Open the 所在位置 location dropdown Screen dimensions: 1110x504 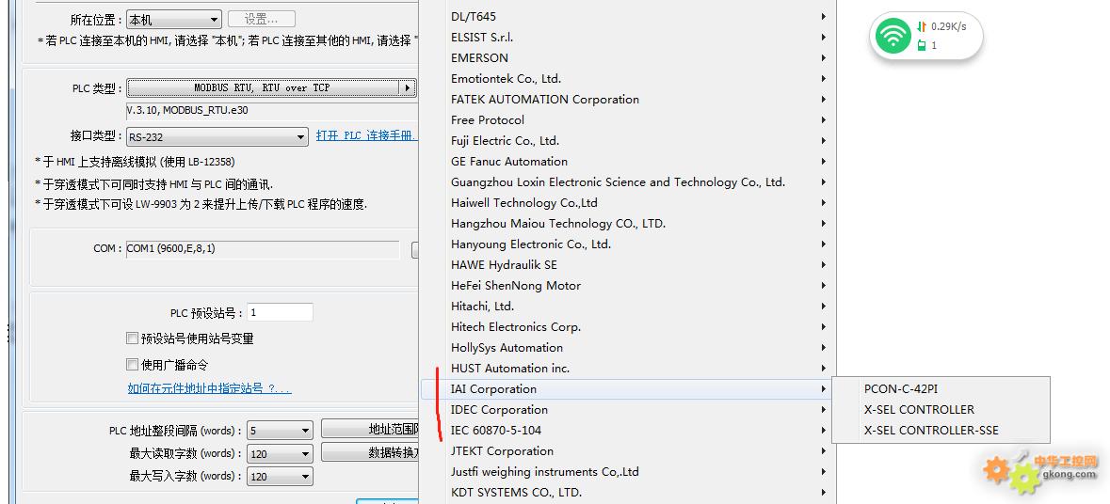coord(174,20)
